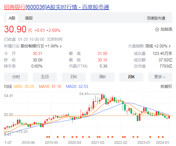Open the 更多 dropdown
The image size is (176, 146).
[x=160, y=77]
